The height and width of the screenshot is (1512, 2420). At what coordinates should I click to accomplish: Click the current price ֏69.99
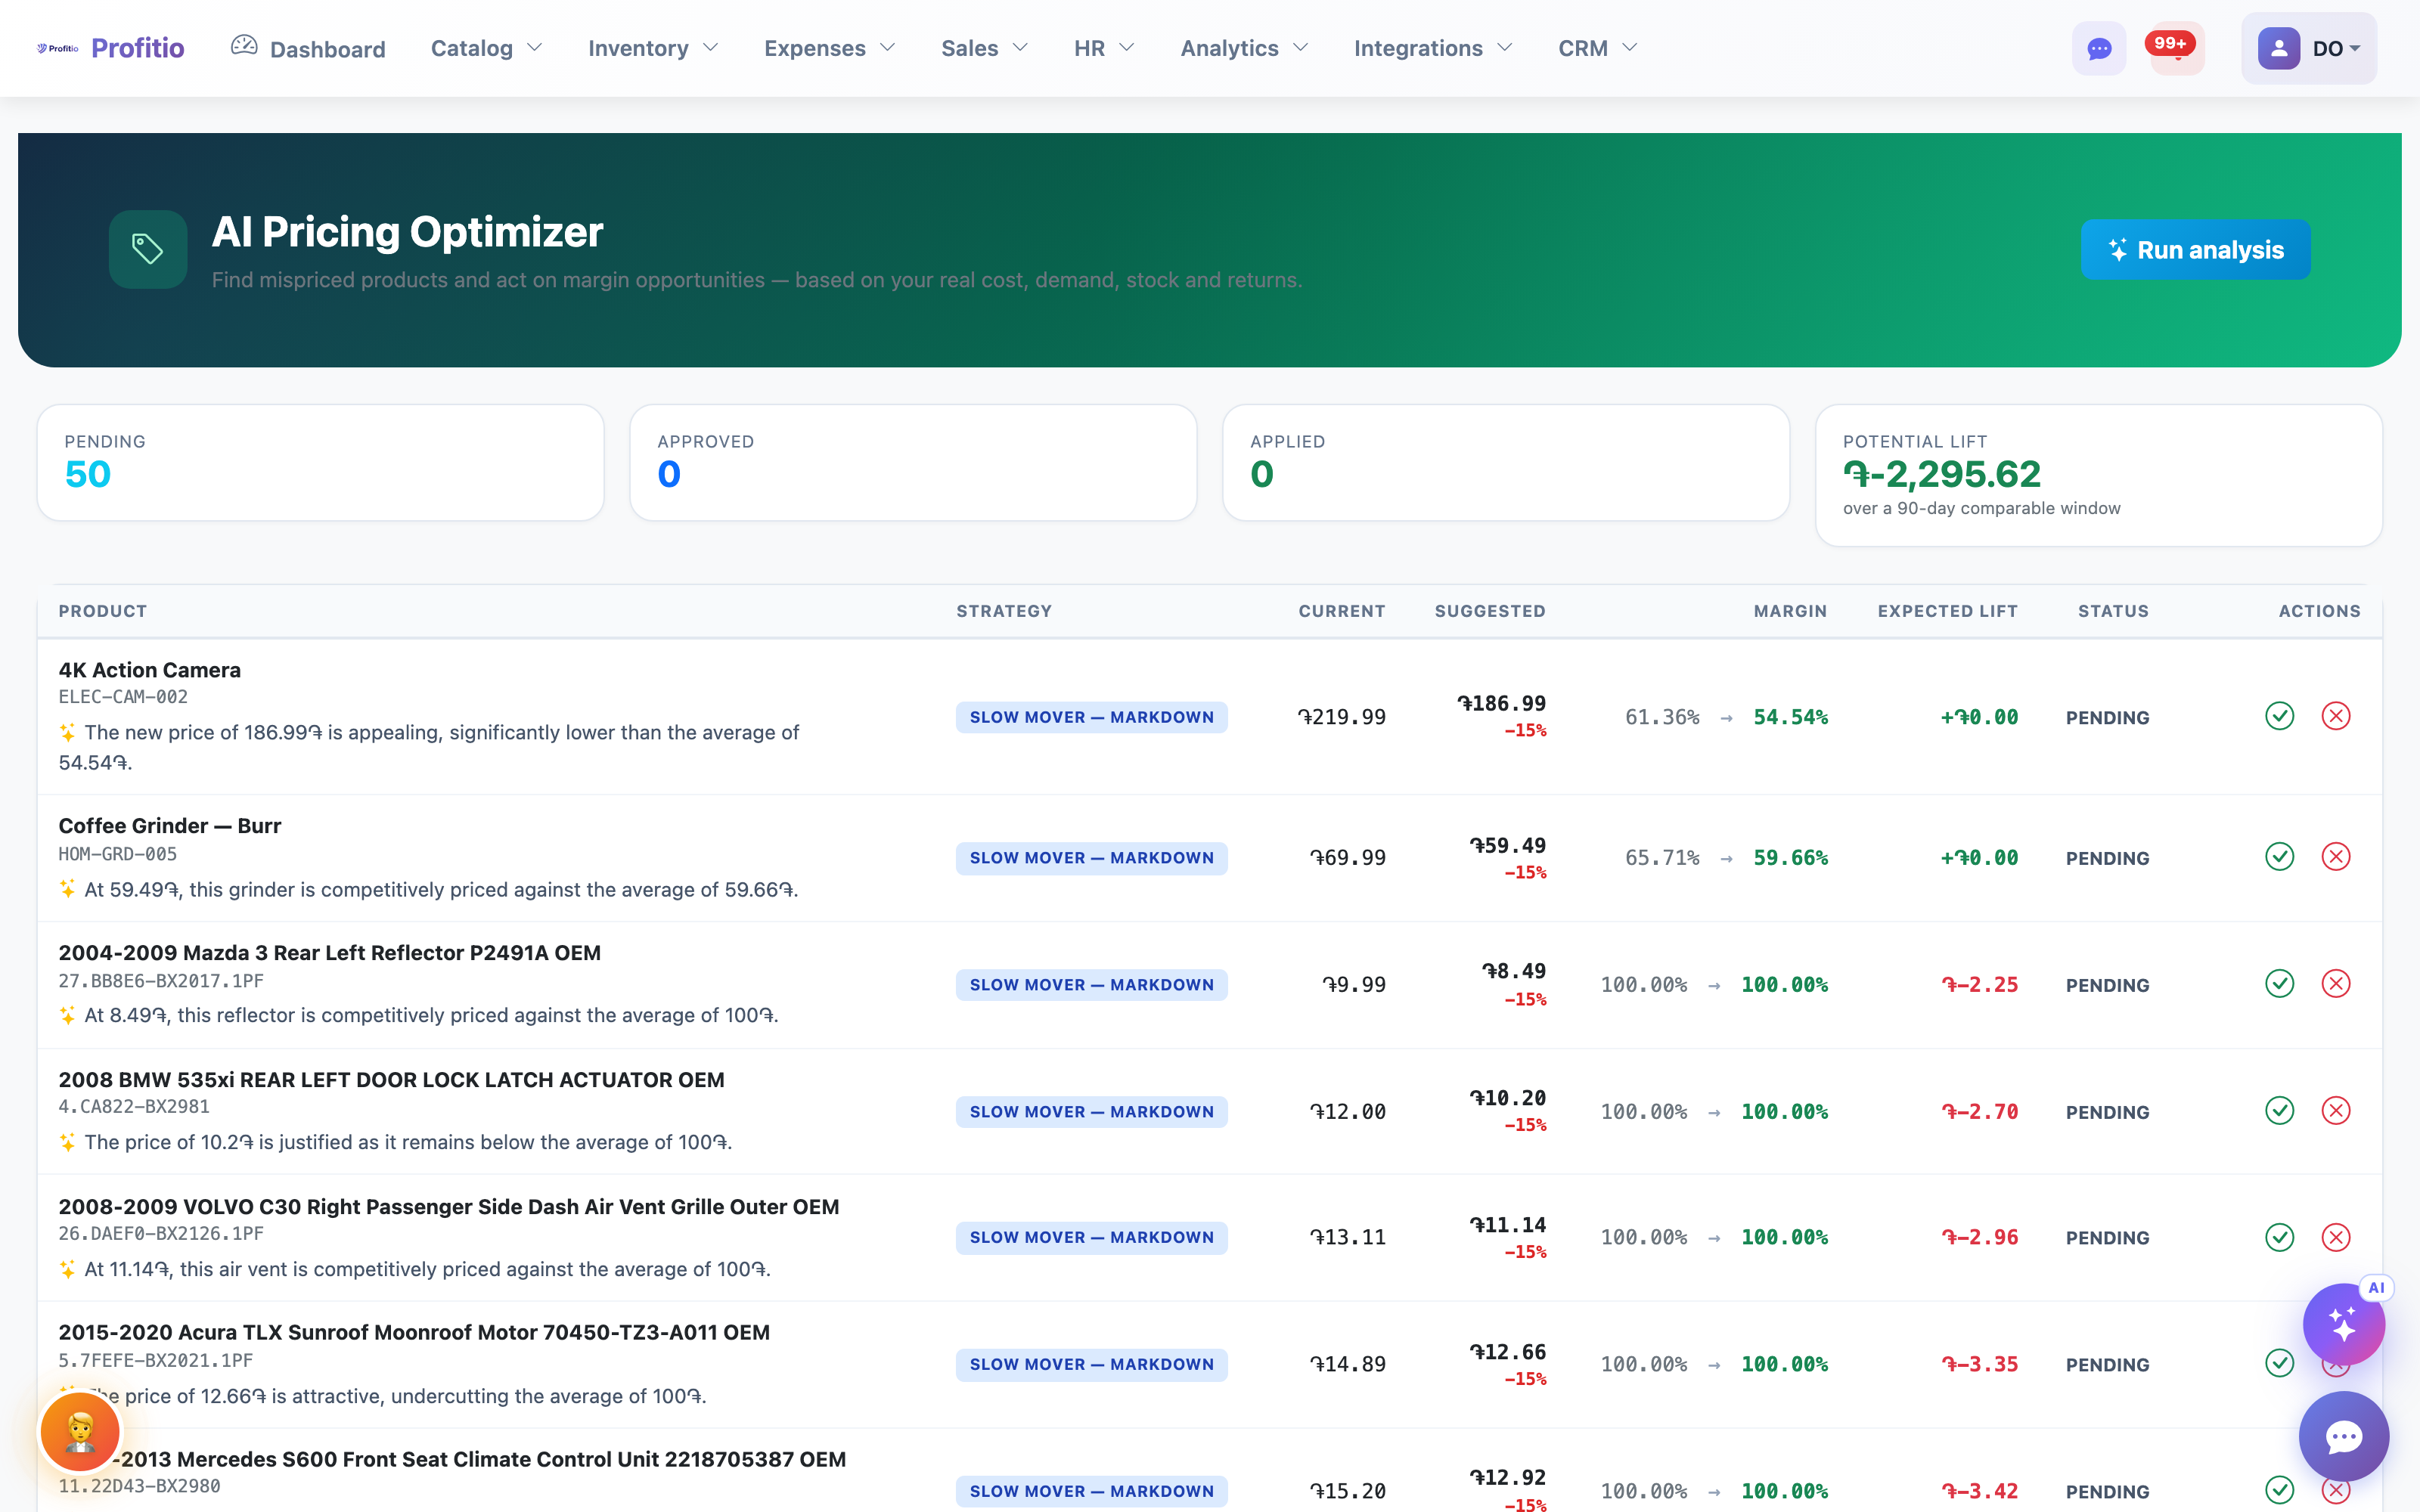1348,858
